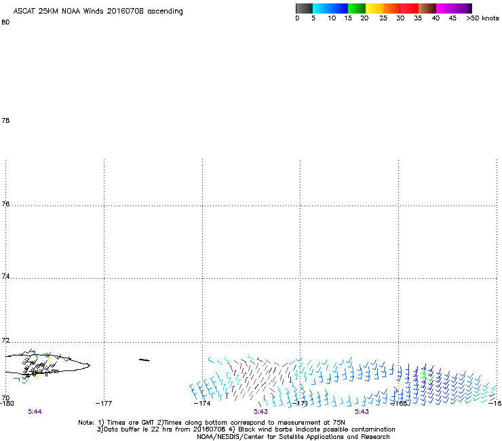
Task: Click the '10' label under the color scale
Action: coord(332,18)
